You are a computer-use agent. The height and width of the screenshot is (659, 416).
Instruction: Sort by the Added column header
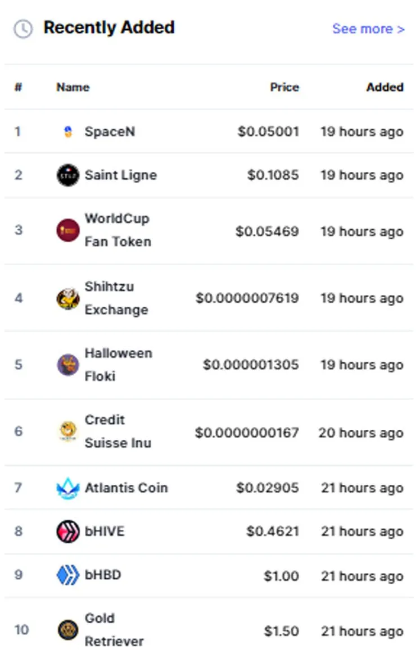click(385, 87)
